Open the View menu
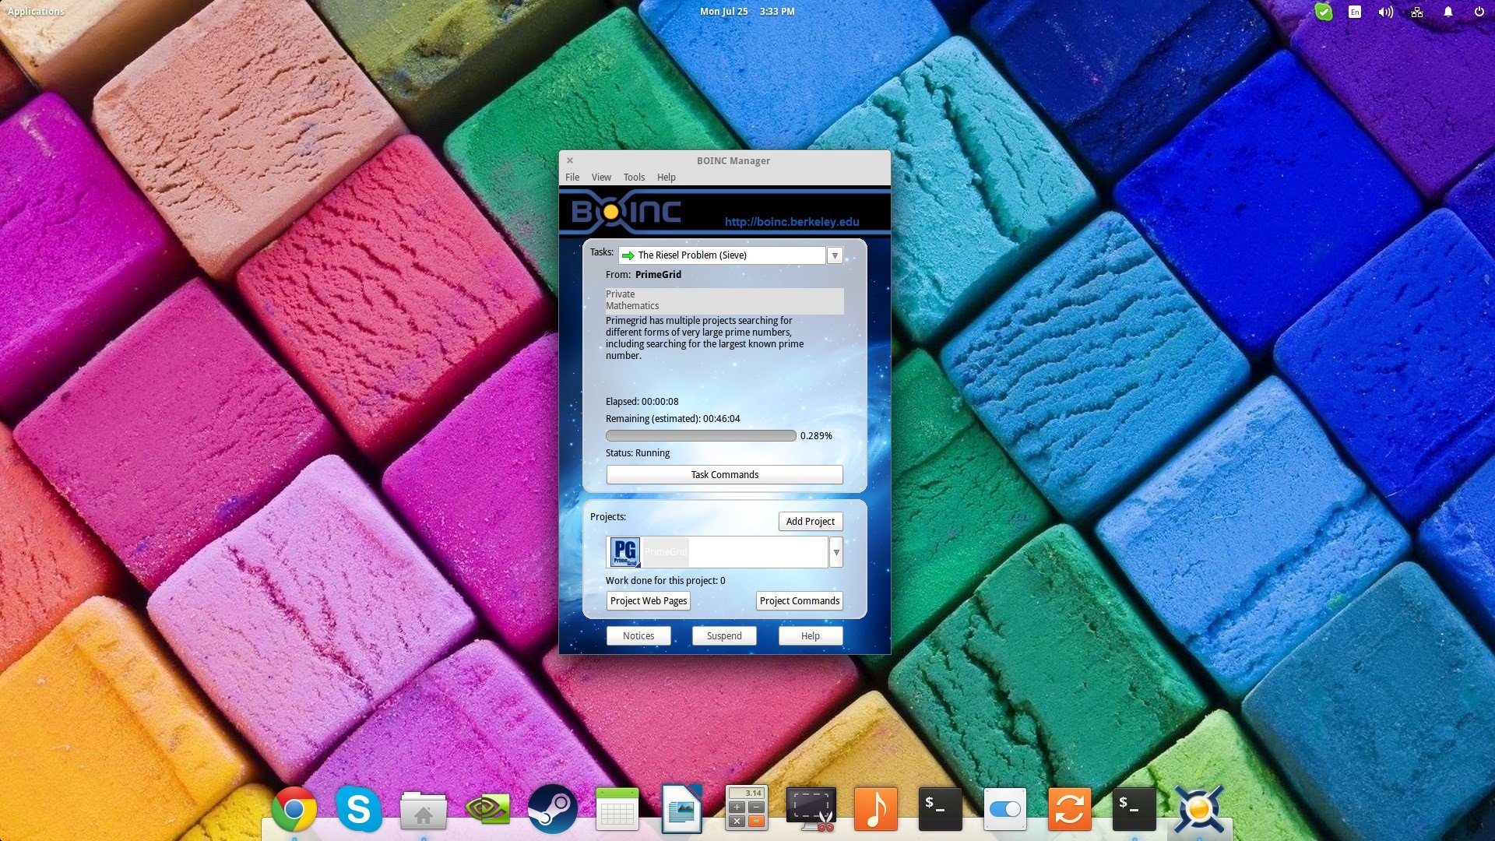 601,178
